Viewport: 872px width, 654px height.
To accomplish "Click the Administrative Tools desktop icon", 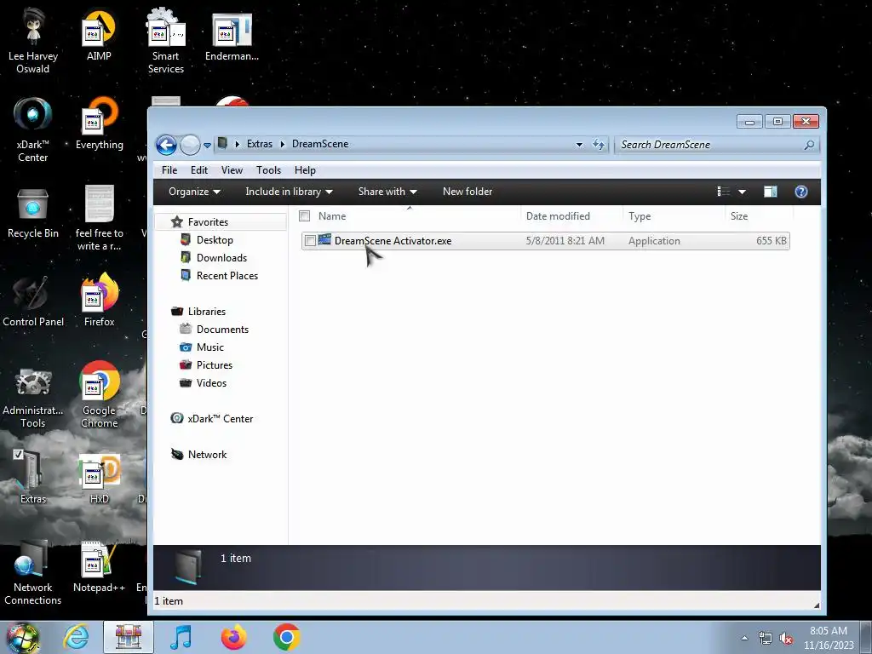I will coord(33,384).
